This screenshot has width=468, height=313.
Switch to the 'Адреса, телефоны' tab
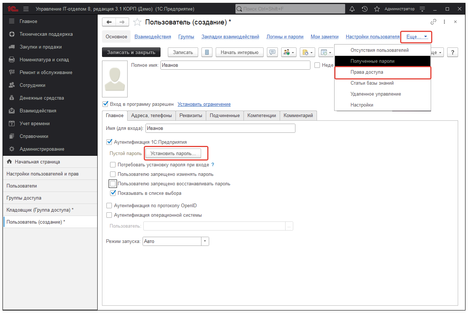[x=151, y=115]
